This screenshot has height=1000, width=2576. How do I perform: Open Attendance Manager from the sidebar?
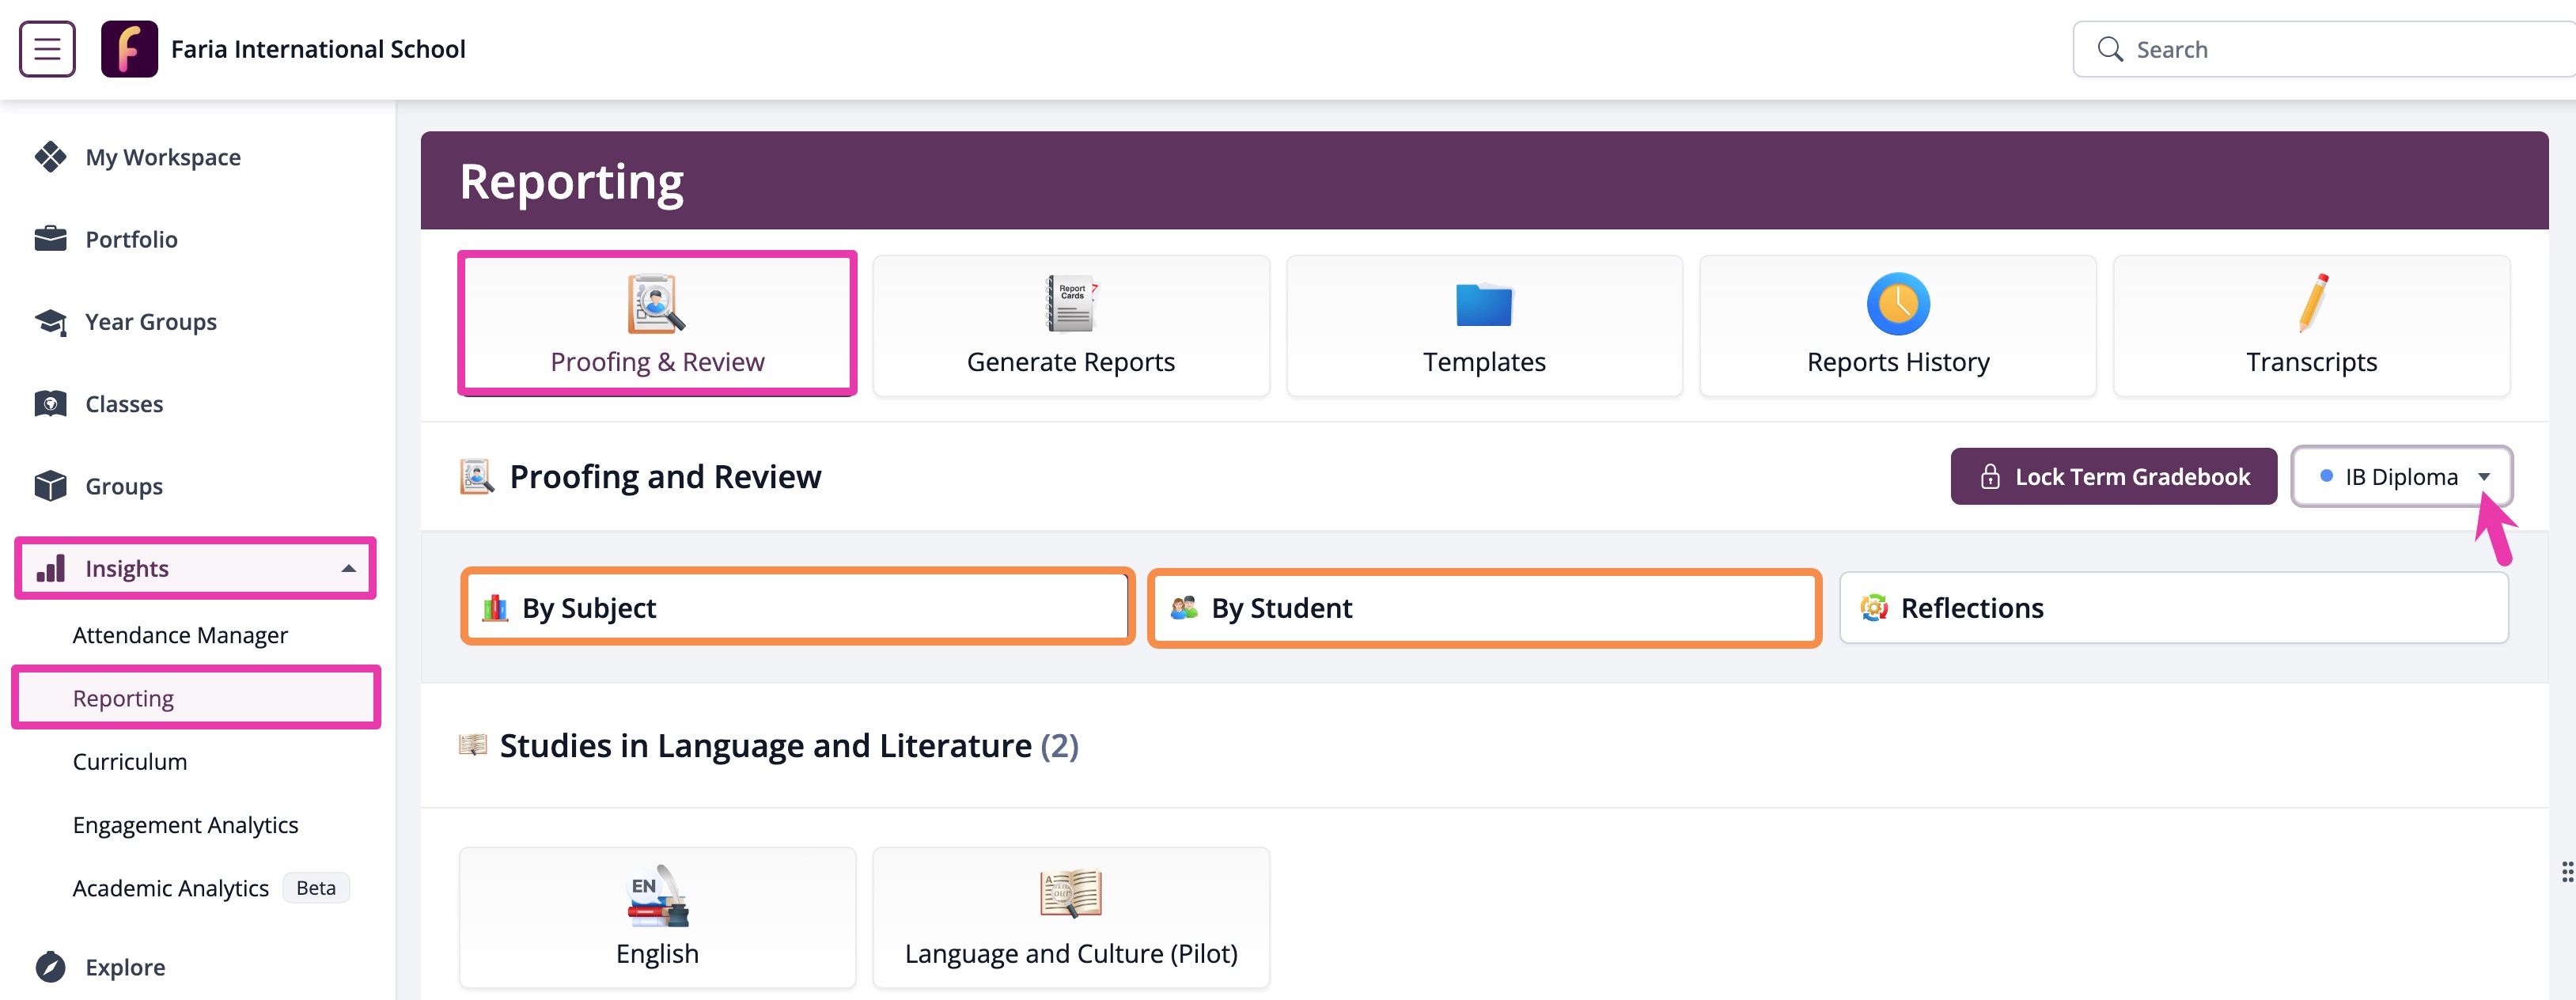tap(180, 634)
